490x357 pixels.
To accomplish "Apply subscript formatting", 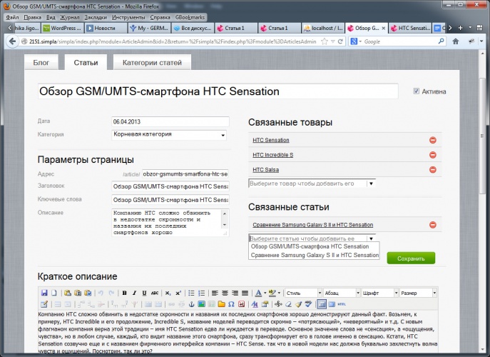I will coord(168,293).
